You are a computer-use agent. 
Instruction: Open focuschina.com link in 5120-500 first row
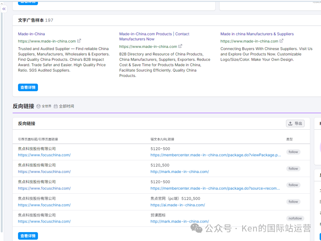pos(44,155)
